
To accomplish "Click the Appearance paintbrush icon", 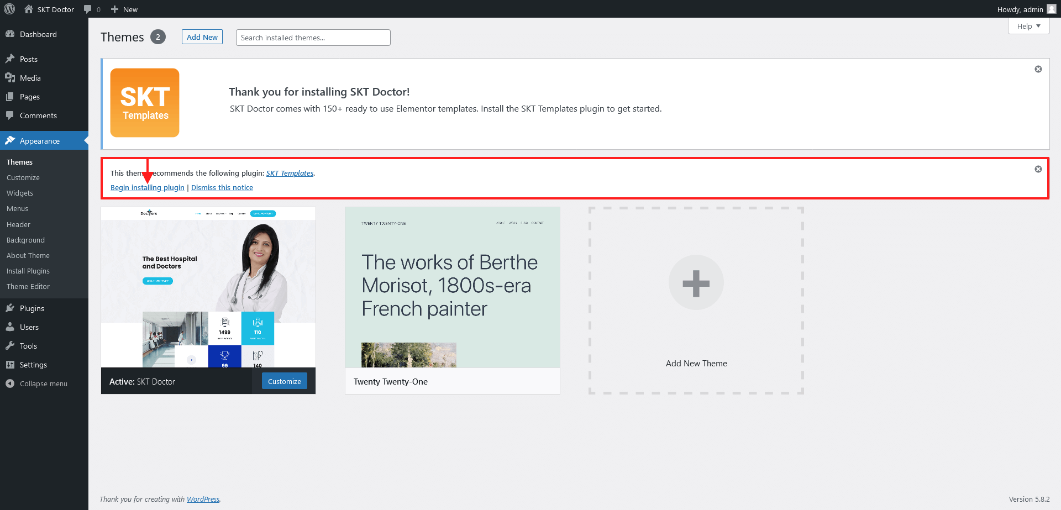I will point(10,140).
